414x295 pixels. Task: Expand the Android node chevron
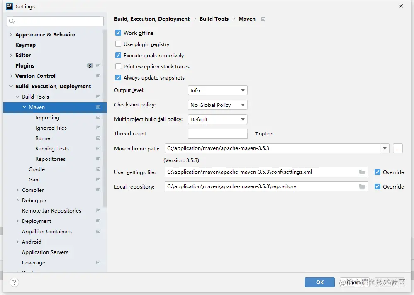(x=17, y=242)
